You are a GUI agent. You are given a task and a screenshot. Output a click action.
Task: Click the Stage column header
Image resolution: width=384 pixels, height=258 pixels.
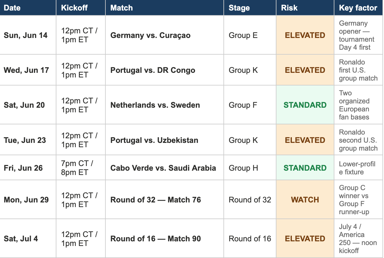[250, 8]
